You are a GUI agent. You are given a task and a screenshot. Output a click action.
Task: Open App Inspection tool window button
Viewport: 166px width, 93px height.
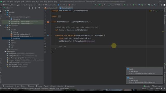pyautogui.click(x=70, y=86)
